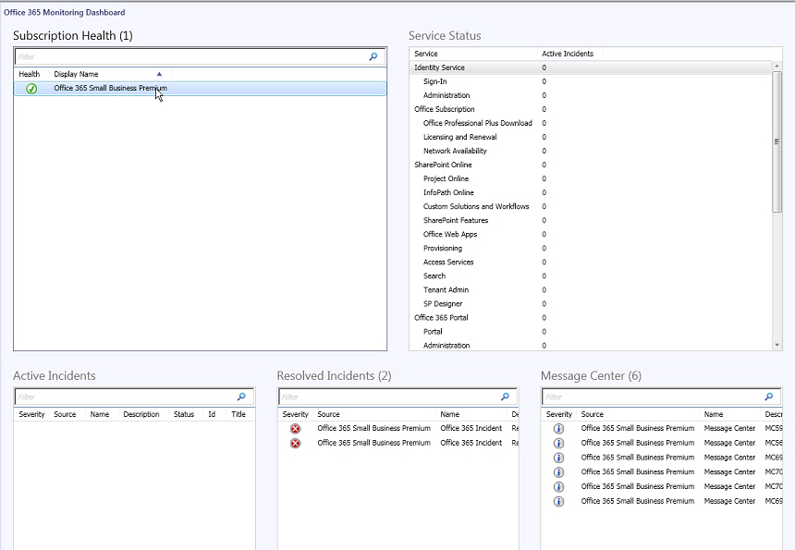Select the InfoPath Online row
795x550 pixels.
click(591, 192)
